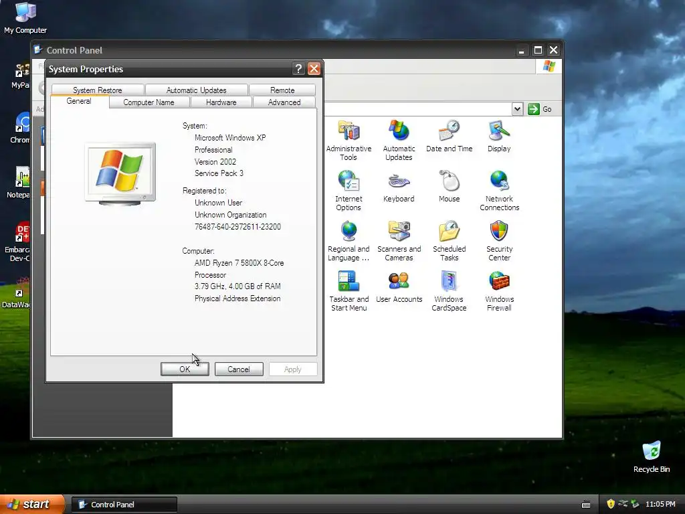This screenshot has width=685, height=514.
Task: Switch to System Restore tab
Action: tap(98, 90)
